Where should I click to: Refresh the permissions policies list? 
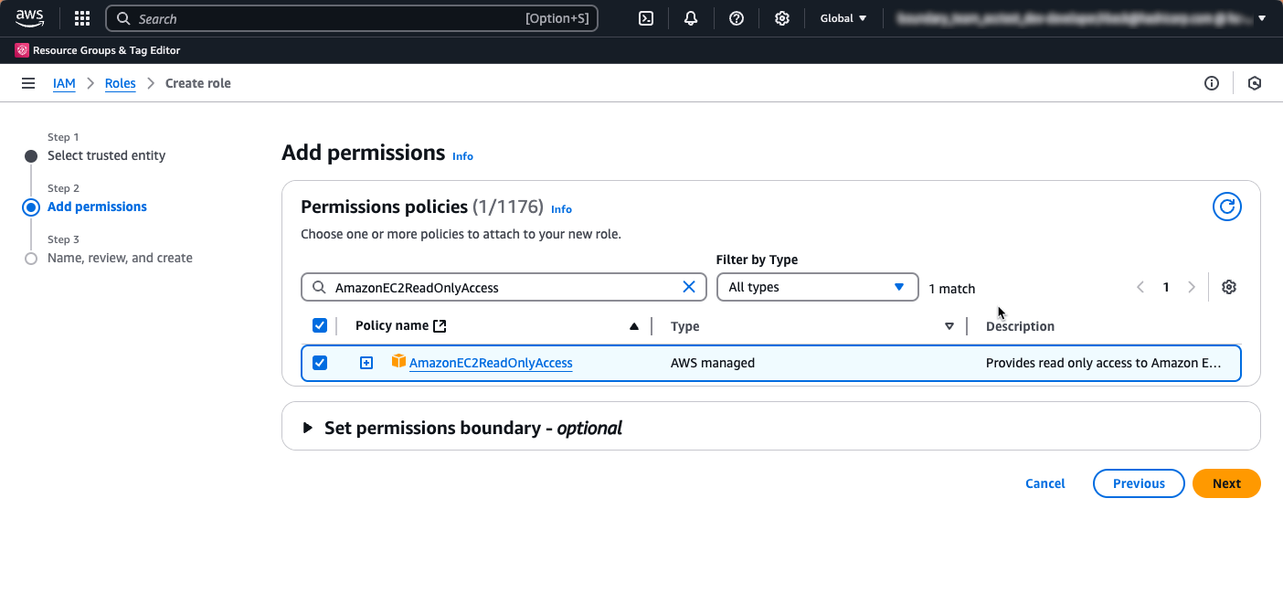(x=1227, y=207)
